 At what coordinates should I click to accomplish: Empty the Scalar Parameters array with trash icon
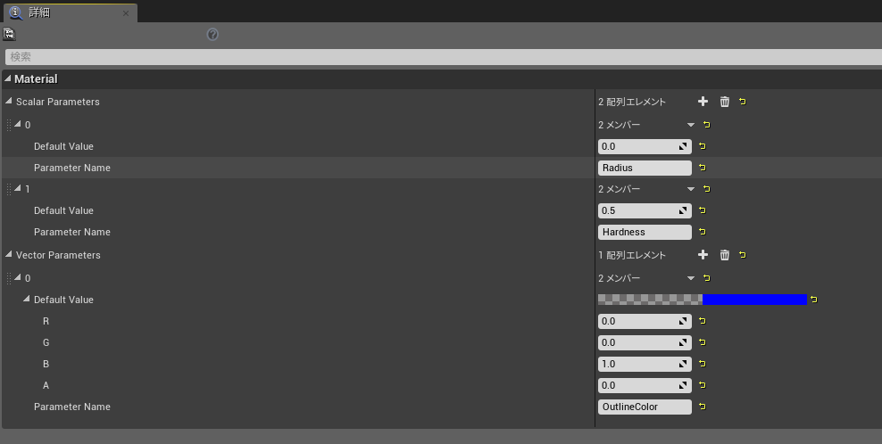point(725,101)
